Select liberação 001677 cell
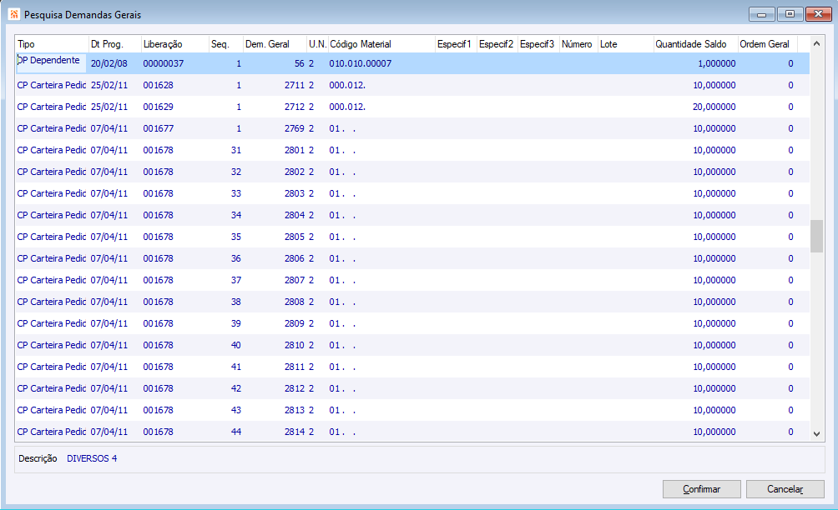838x510 pixels. [159, 128]
